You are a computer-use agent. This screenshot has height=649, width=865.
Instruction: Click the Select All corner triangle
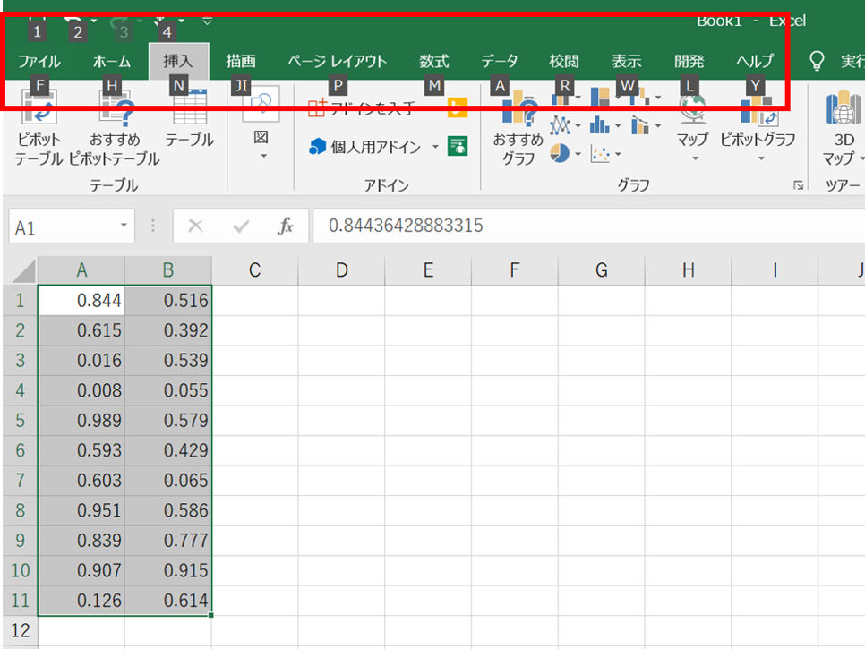click(x=22, y=271)
